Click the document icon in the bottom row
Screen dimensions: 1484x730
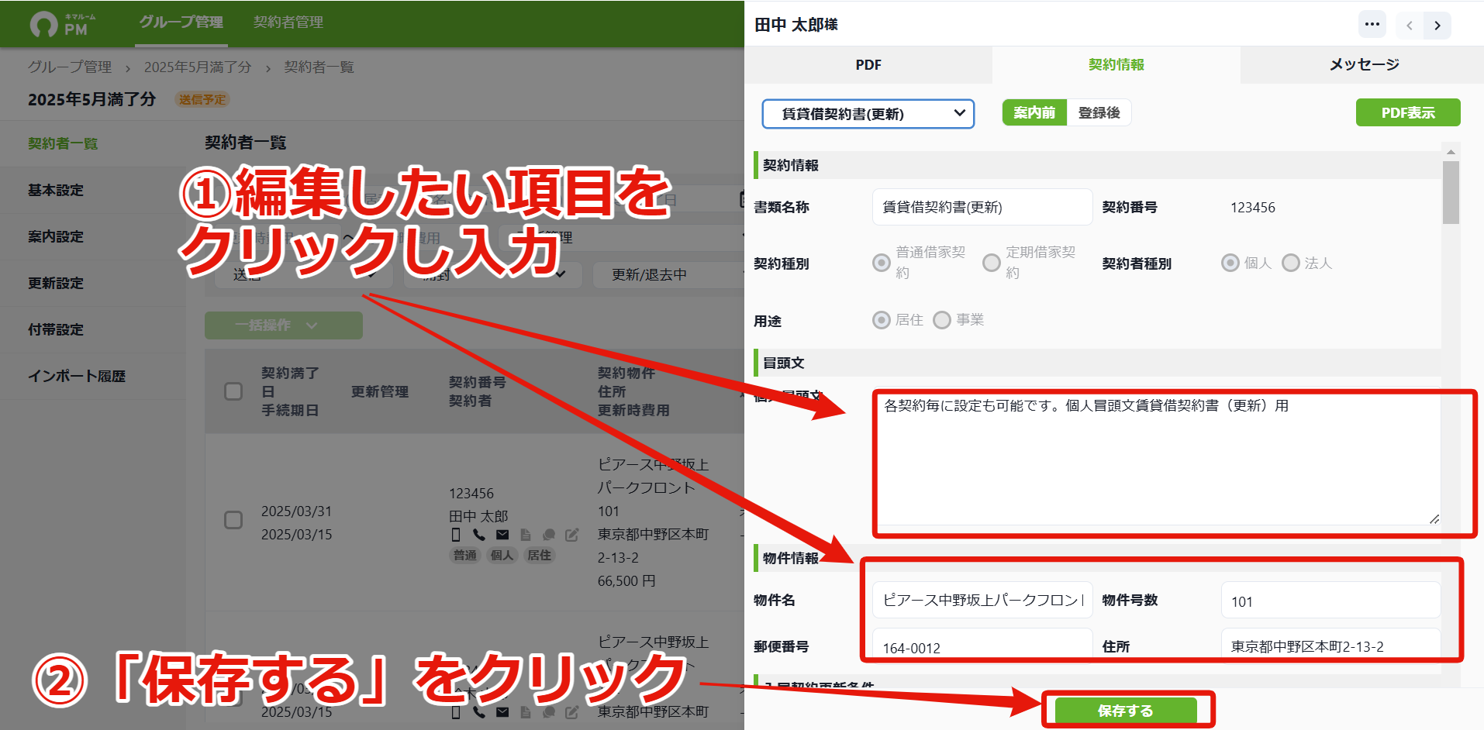pyautogui.click(x=526, y=712)
